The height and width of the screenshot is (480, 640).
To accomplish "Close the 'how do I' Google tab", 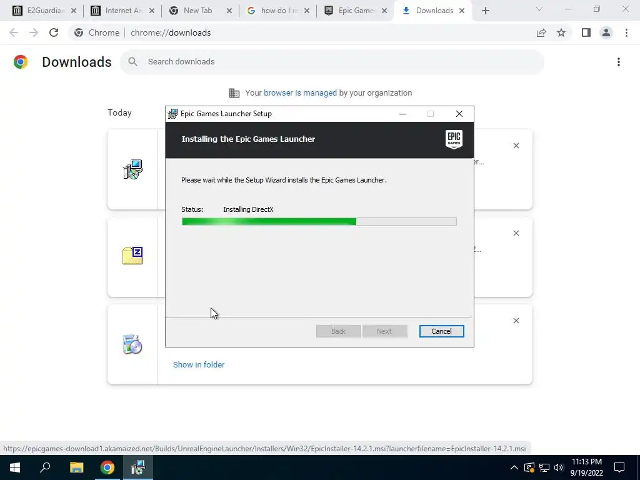I will [x=307, y=11].
